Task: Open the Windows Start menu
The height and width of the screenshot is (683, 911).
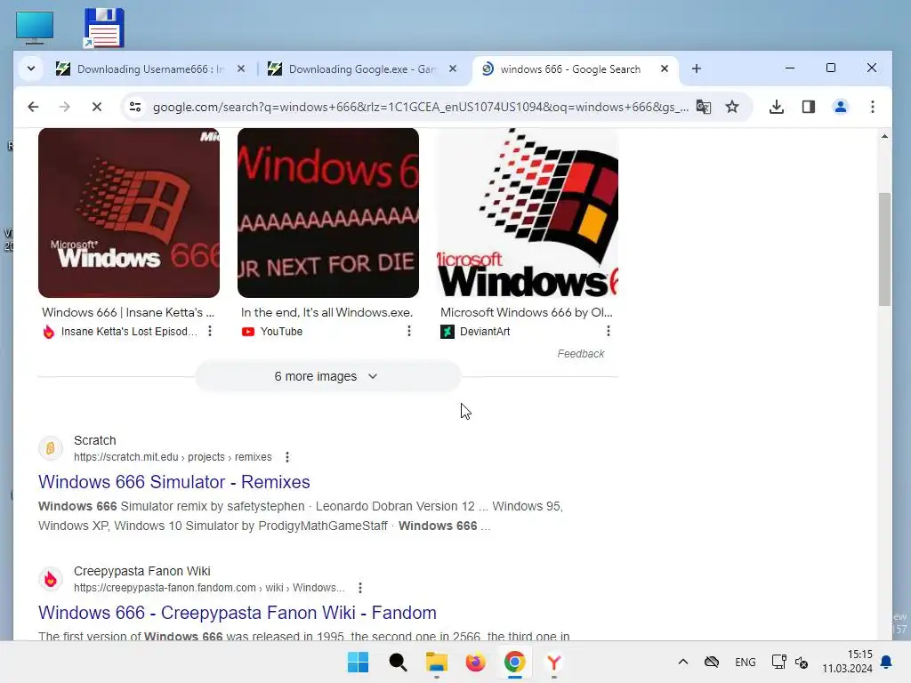Action: coord(358,662)
